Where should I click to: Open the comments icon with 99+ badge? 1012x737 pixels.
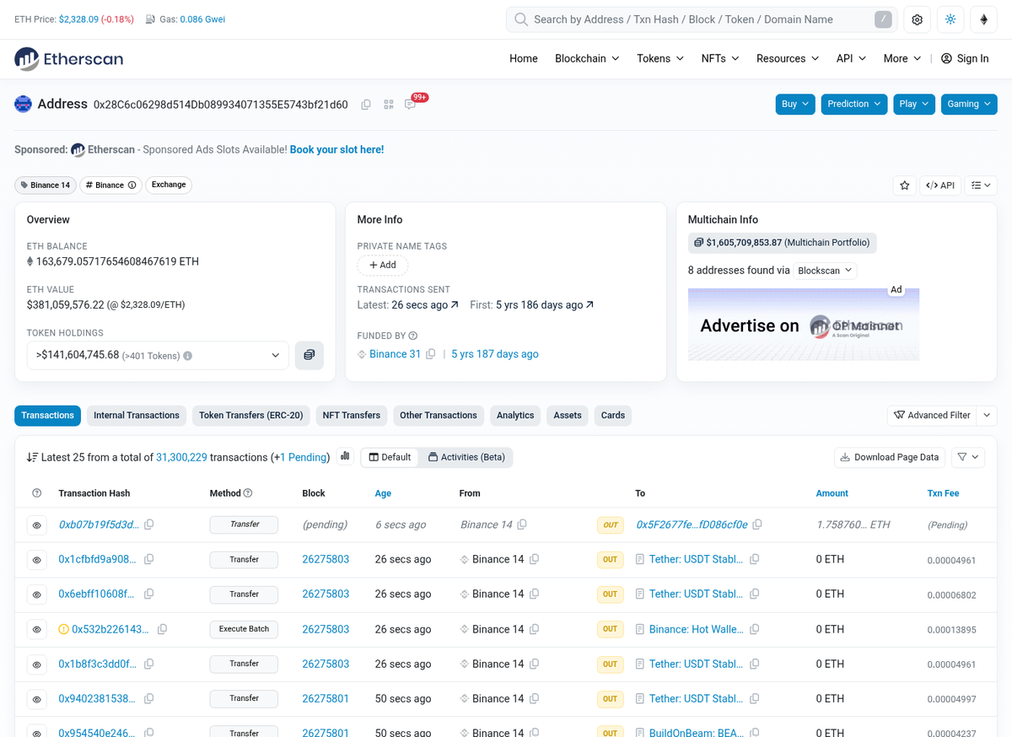pos(411,105)
